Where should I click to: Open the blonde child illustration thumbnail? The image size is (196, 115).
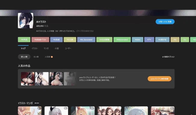pos(30,110)
